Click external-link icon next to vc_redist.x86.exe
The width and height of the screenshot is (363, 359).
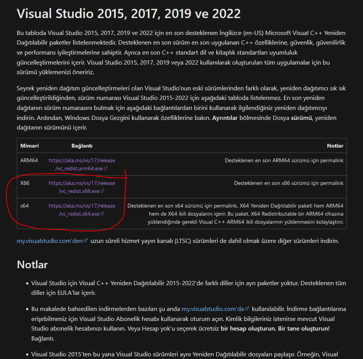[x=102, y=191]
